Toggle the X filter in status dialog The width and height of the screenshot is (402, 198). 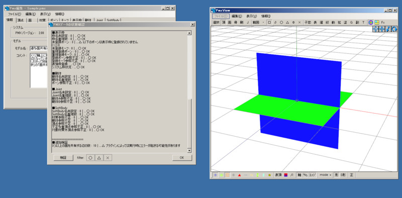click(108, 158)
